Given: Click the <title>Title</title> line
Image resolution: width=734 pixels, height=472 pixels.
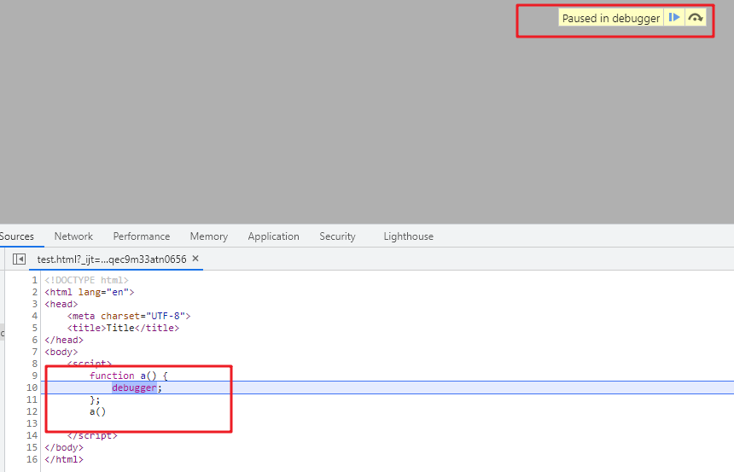Looking at the screenshot, I should pos(123,328).
